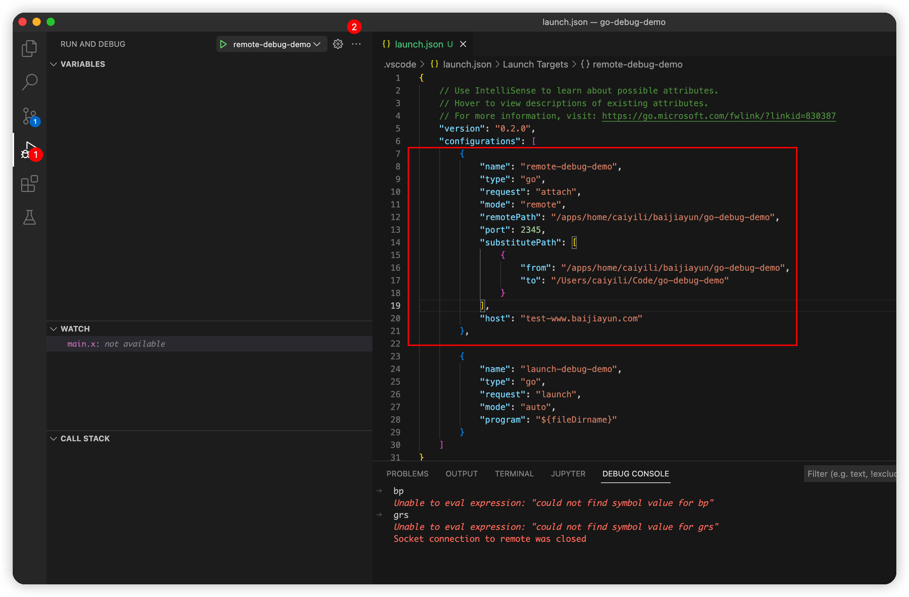Image resolution: width=909 pixels, height=597 pixels.
Task: Click the "grs" console input entry
Action: click(401, 515)
